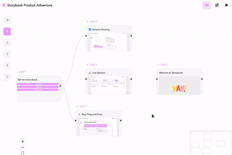This screenshot has width=232, height=155.
Task: Switch to slide 4 in sidebar
Action: pos(7,65)
